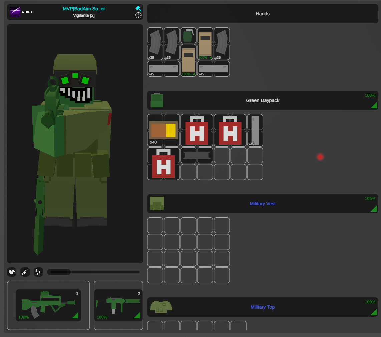Toggle cosmetics visibility with the shirt icon
Viewport: 381px width, 337px height.
coord(12,272)
